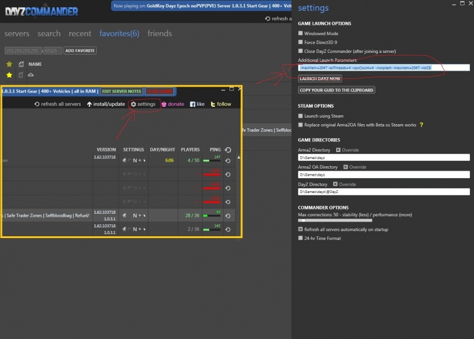The width and height of the screenshot is (474, 339).
Task: Open settings with the gear icon
Action: pos(143,104)
